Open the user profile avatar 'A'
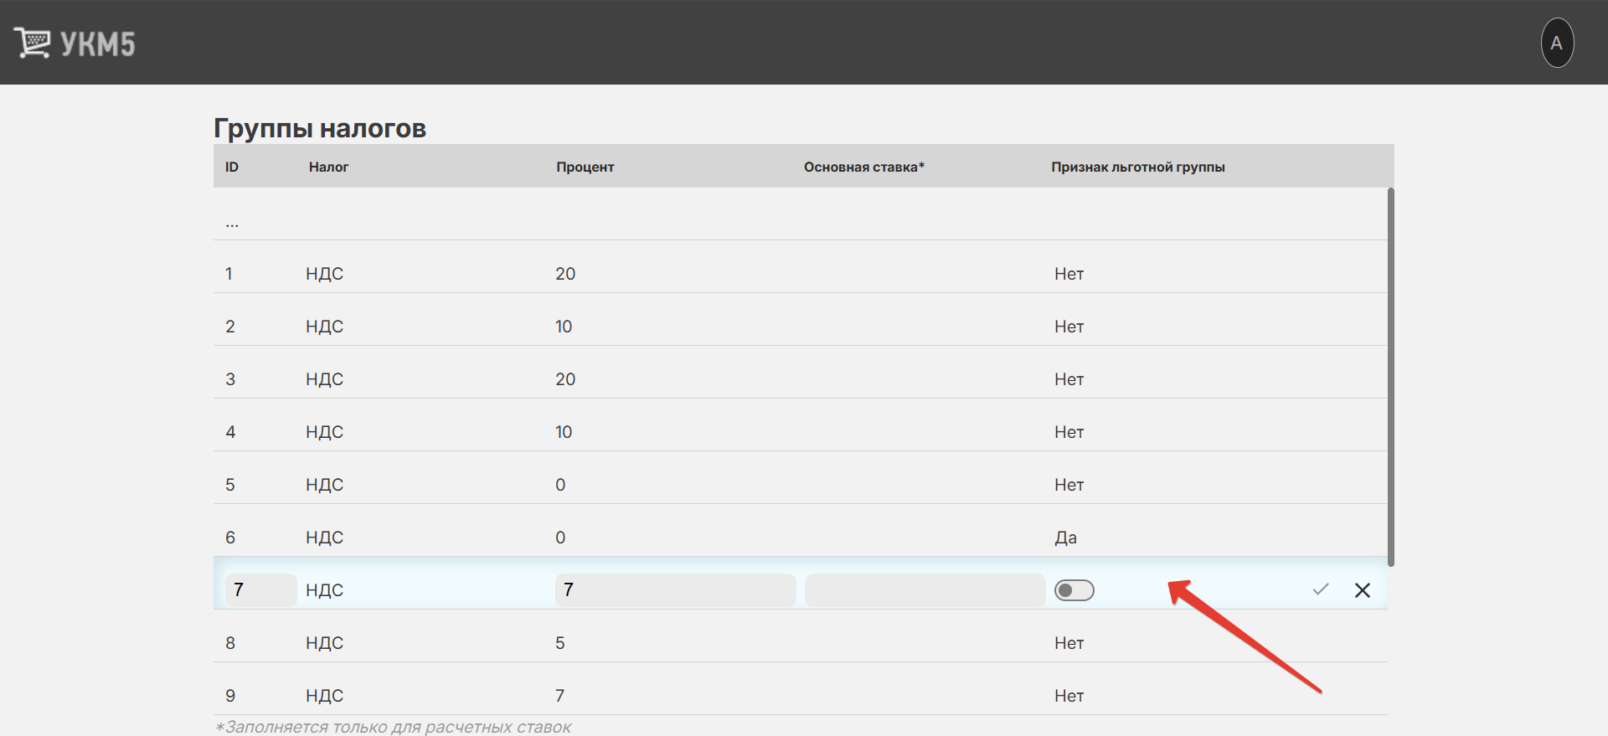The width and height of the screenshot is (1608, 736). [x=1557, y=43]
